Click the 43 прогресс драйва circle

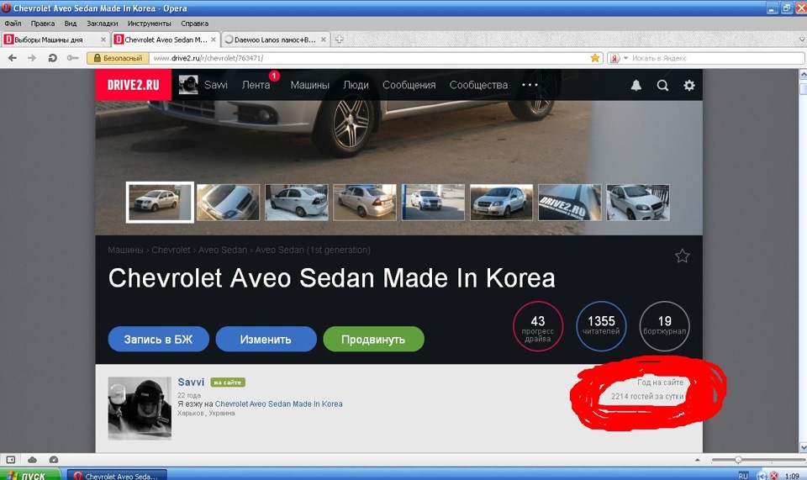(x=538, y=326)
